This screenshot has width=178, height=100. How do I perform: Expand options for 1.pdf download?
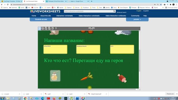pyautogui.click(x=63, y=94)
